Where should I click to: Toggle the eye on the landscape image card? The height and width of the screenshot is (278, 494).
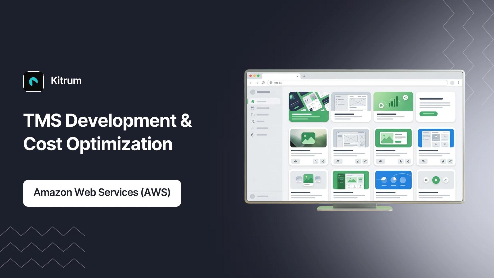pos(296,161)
